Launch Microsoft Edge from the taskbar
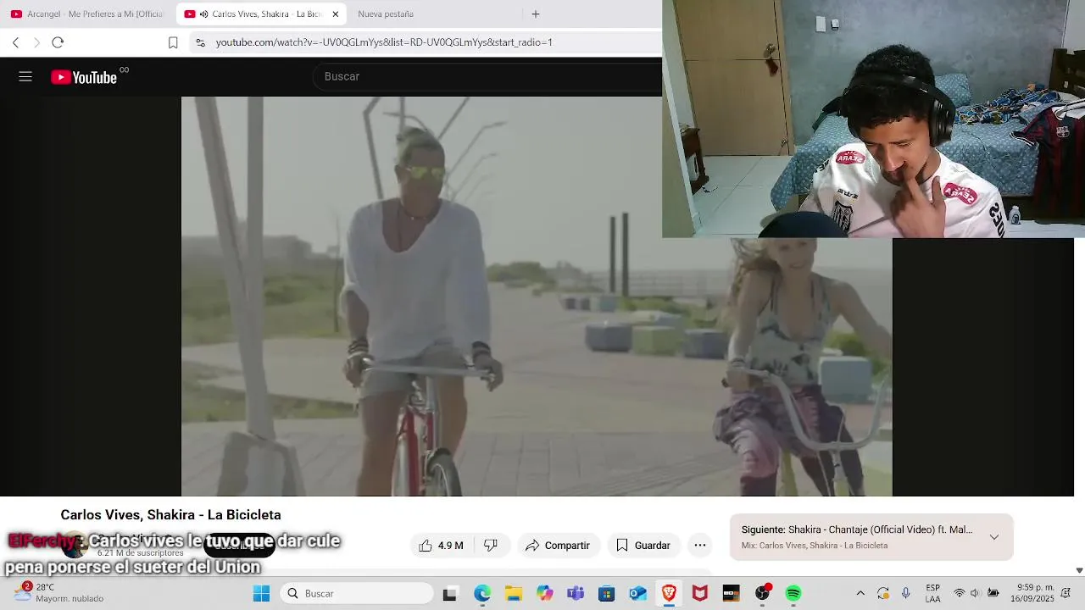Image resolution: width=1085 pixels, height=610 pixels. pos(482,594)
